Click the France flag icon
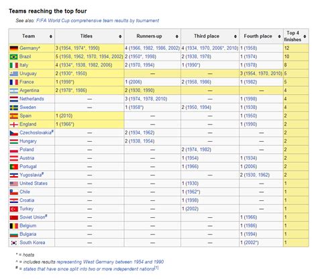The width and height of the screenshot is (318, 279). pos(14,82)
